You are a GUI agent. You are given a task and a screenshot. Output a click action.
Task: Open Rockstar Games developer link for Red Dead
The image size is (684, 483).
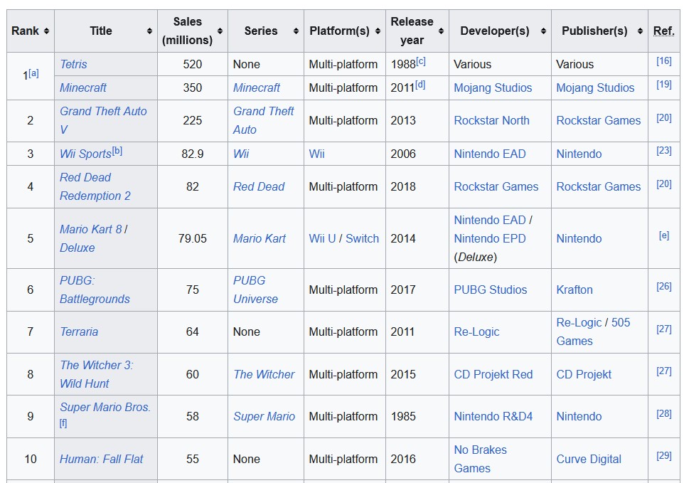496,187
